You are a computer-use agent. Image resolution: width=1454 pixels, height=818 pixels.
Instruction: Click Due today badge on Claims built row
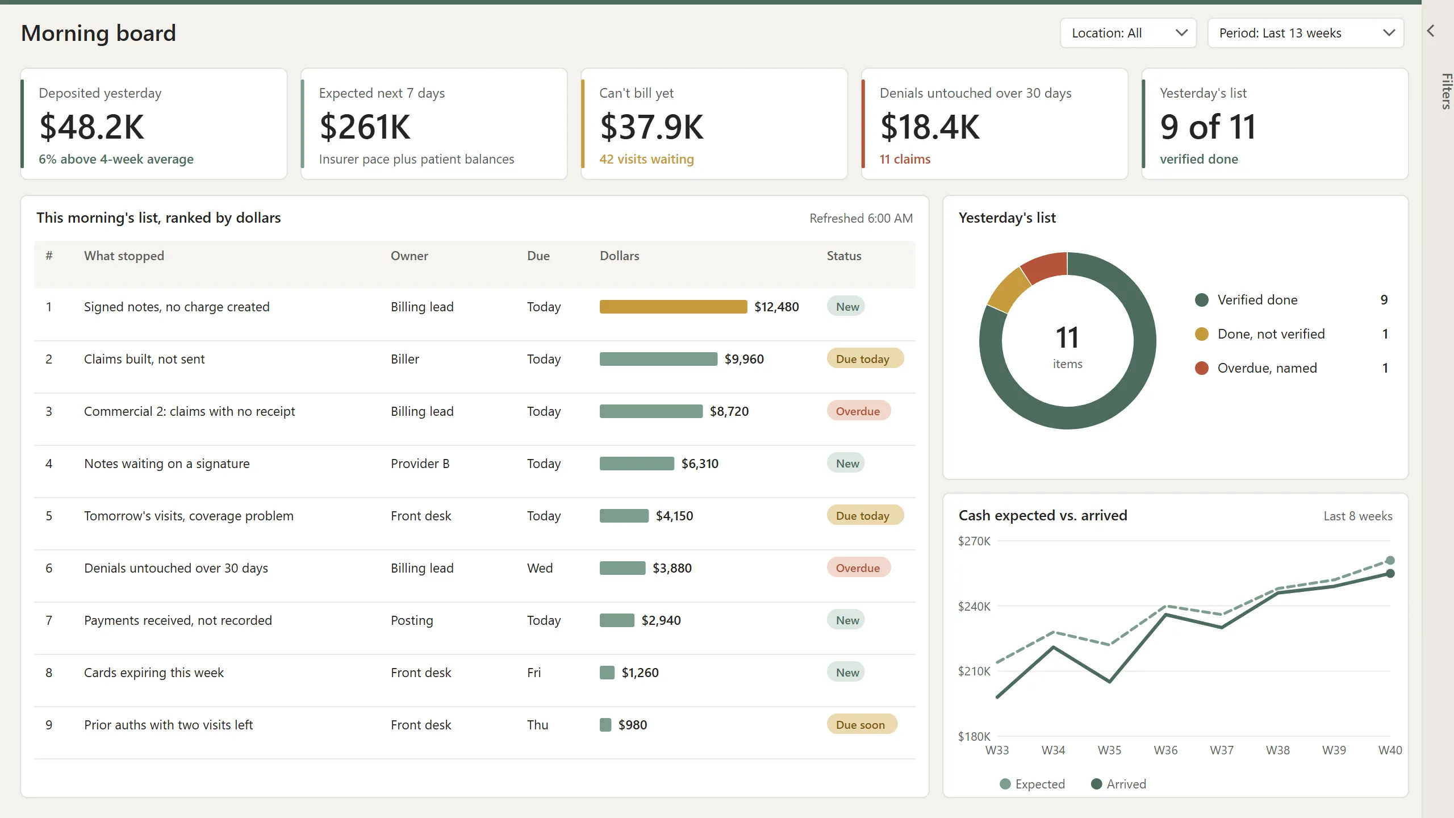[865, 359]
